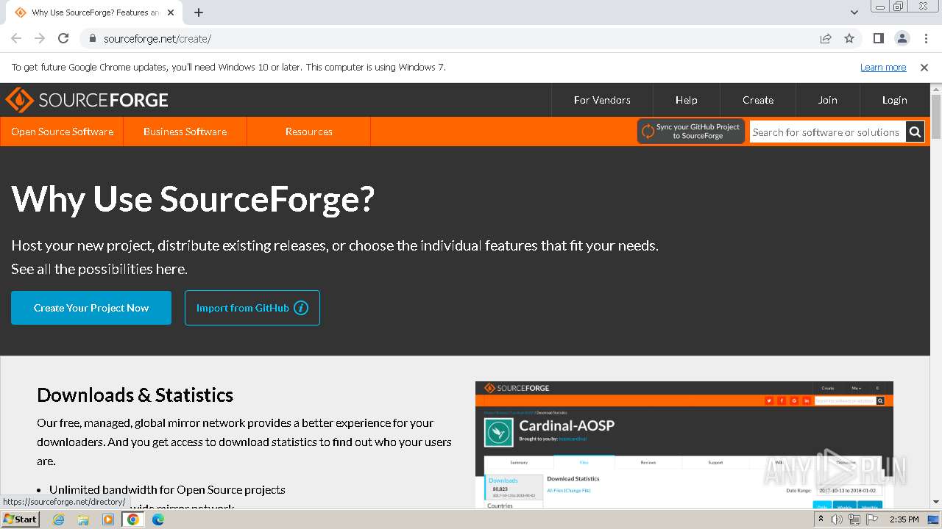942x529 pixels.
Task: Open Chrome side panel icon
Action: [878, 38]
